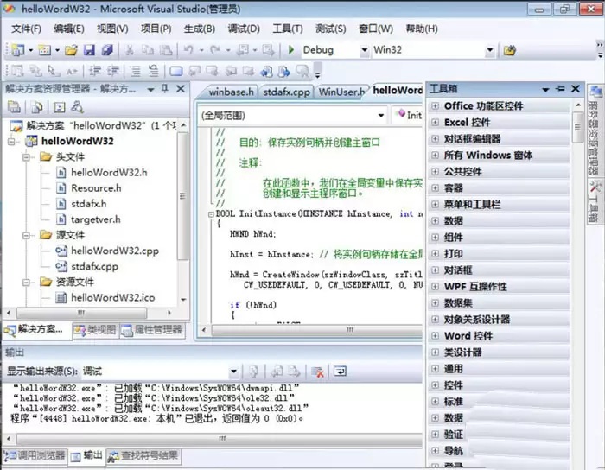The width and height of the screenshot is (605, 470).
Task: Open the Debug configuration dropdown
Action: pyautogui.click(x=364, y=50)
